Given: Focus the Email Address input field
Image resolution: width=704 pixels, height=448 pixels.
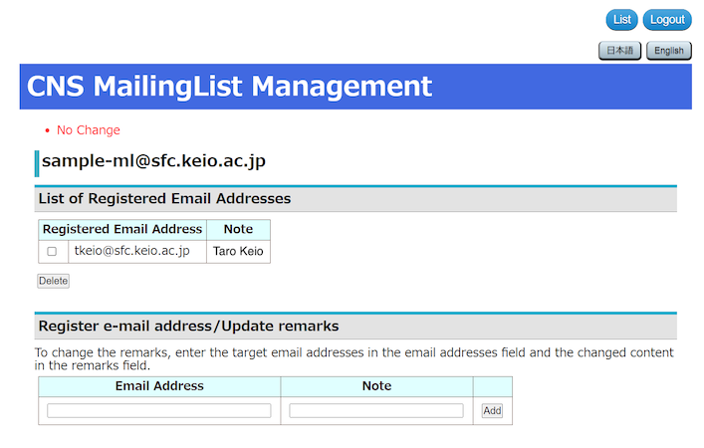Looking at the screenshot, I should pyautogui.click(x=159, y=410).
